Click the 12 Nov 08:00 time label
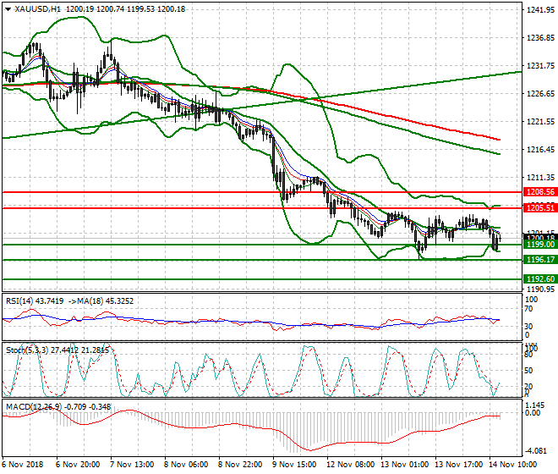Screen dimensions: 558x474 coord(350,465)
